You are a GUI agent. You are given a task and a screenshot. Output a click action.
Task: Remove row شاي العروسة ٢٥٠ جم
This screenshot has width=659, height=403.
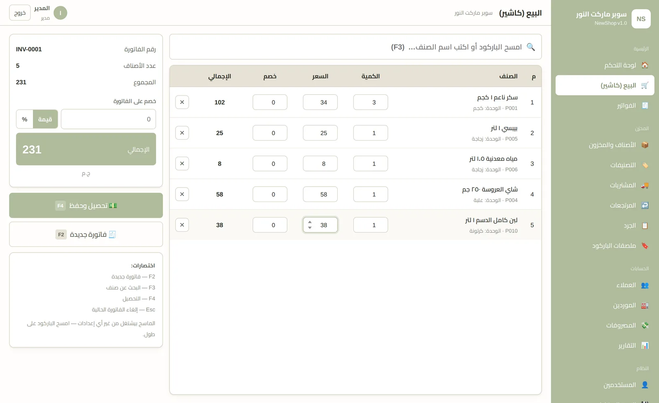pos(182,194)
